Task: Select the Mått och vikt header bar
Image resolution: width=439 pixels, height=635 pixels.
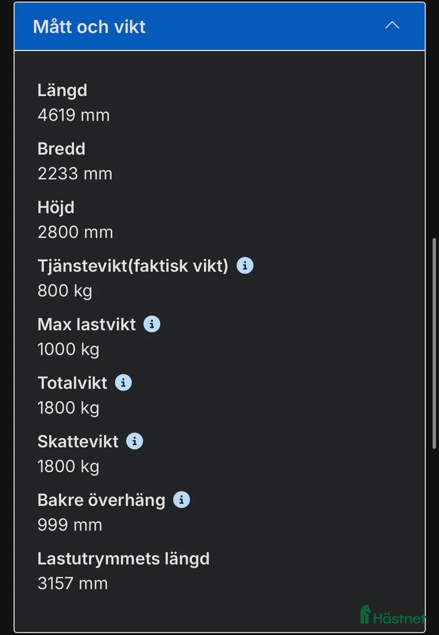Action: (x=219, y=26)
